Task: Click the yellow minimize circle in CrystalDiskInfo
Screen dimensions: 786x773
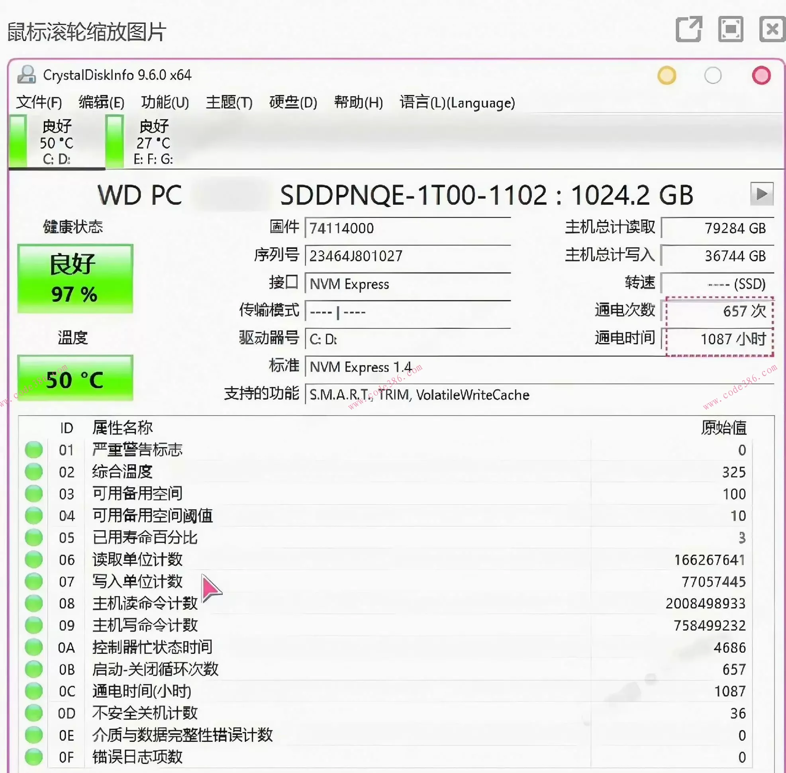Action: click(x=666, y=76)
